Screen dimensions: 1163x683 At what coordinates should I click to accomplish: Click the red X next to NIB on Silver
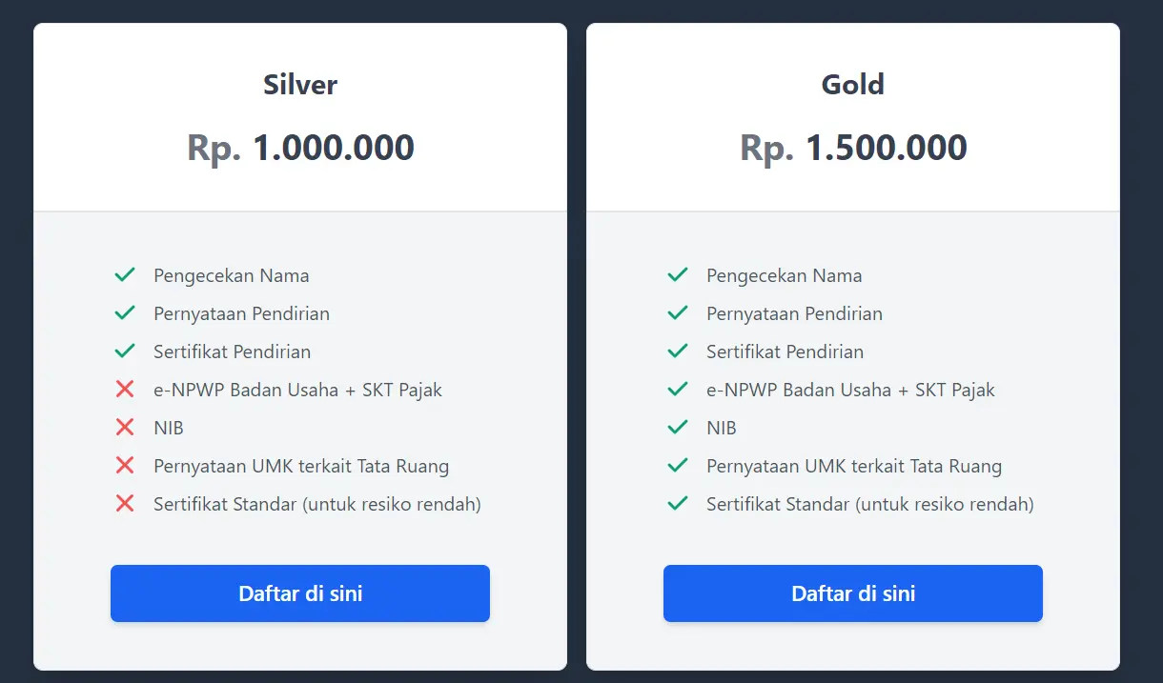(x=124, y=427)
